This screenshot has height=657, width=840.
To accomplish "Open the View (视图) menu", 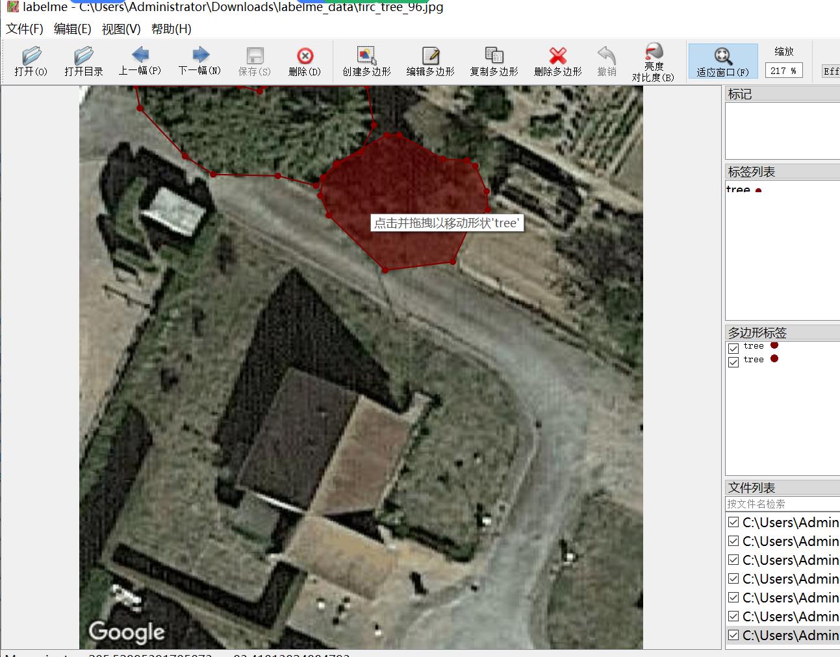I will click(x=121, y=29).
